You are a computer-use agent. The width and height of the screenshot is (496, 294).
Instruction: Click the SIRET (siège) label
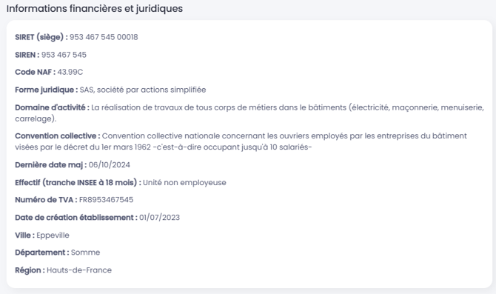41,37
